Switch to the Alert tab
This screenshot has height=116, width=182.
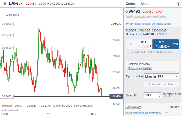pos(144,4)
